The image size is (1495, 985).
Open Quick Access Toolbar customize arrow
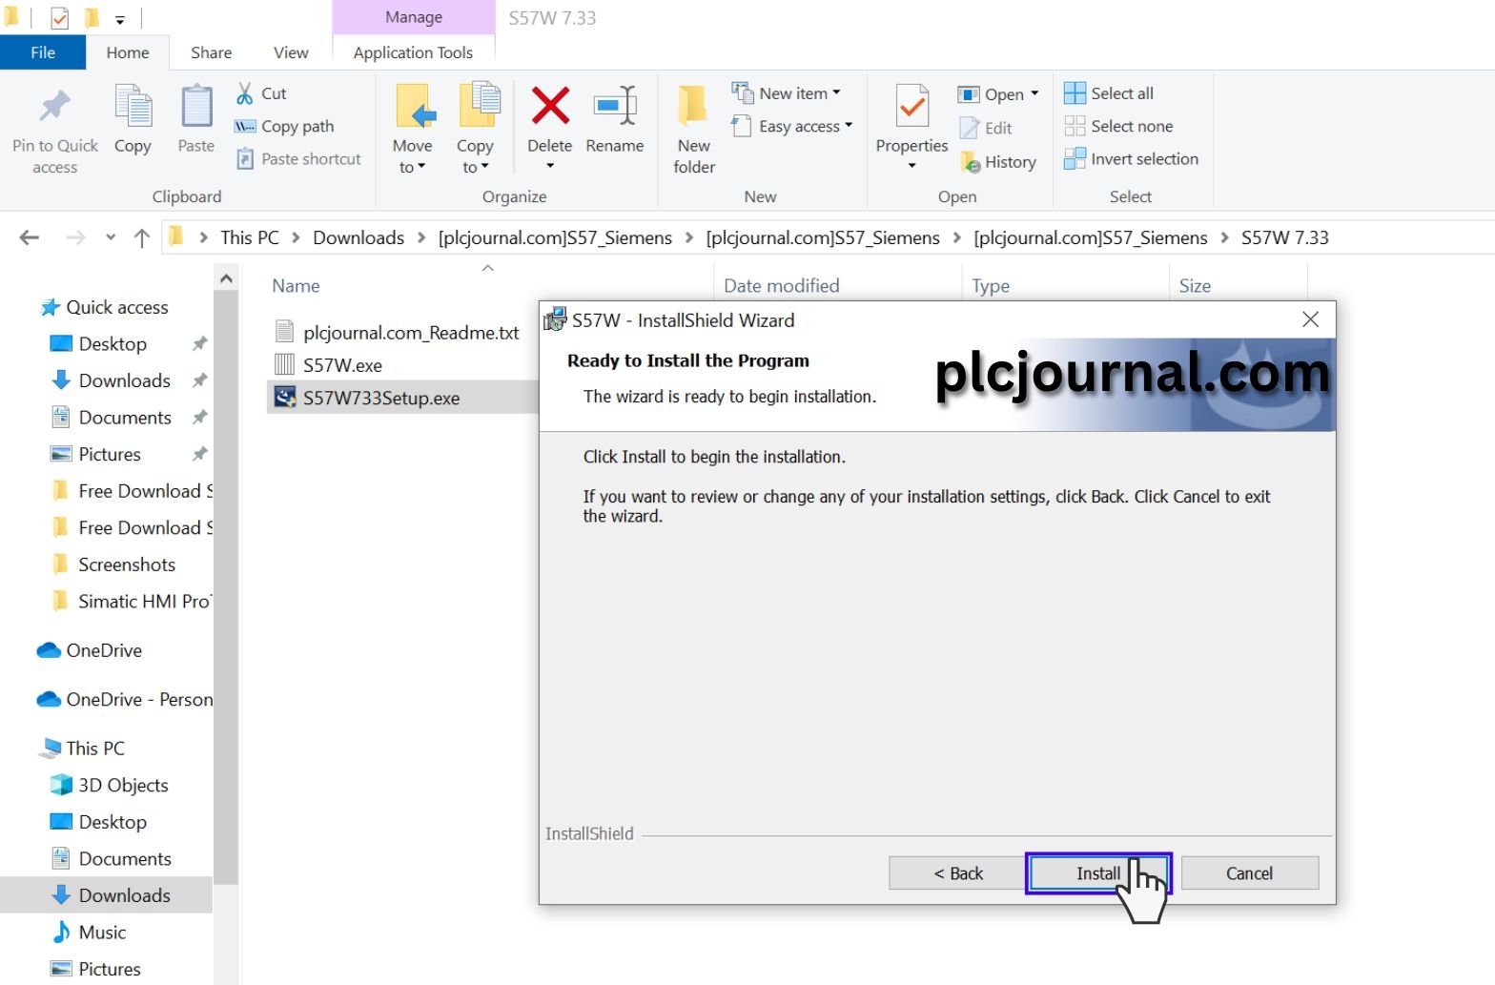point(120,19)
